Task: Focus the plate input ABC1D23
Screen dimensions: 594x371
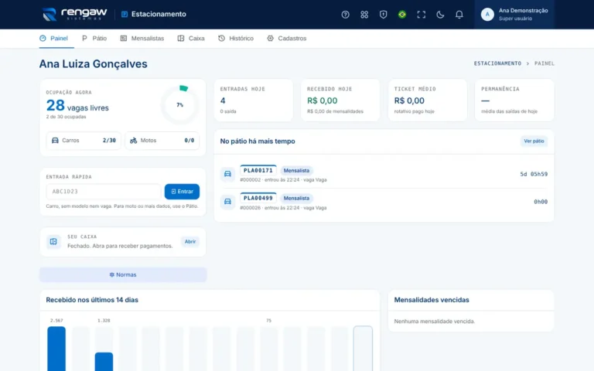Action: click(x=104, y=192)
